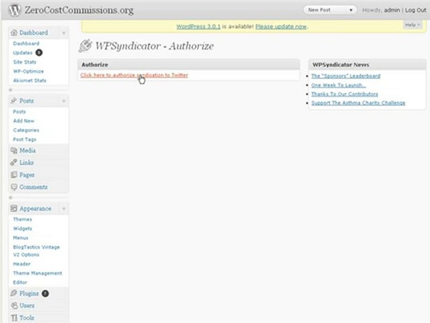This screenshot has width=430, height=323.
Task: Open the Dashboard submenu item
Action: tap(26, 44)
